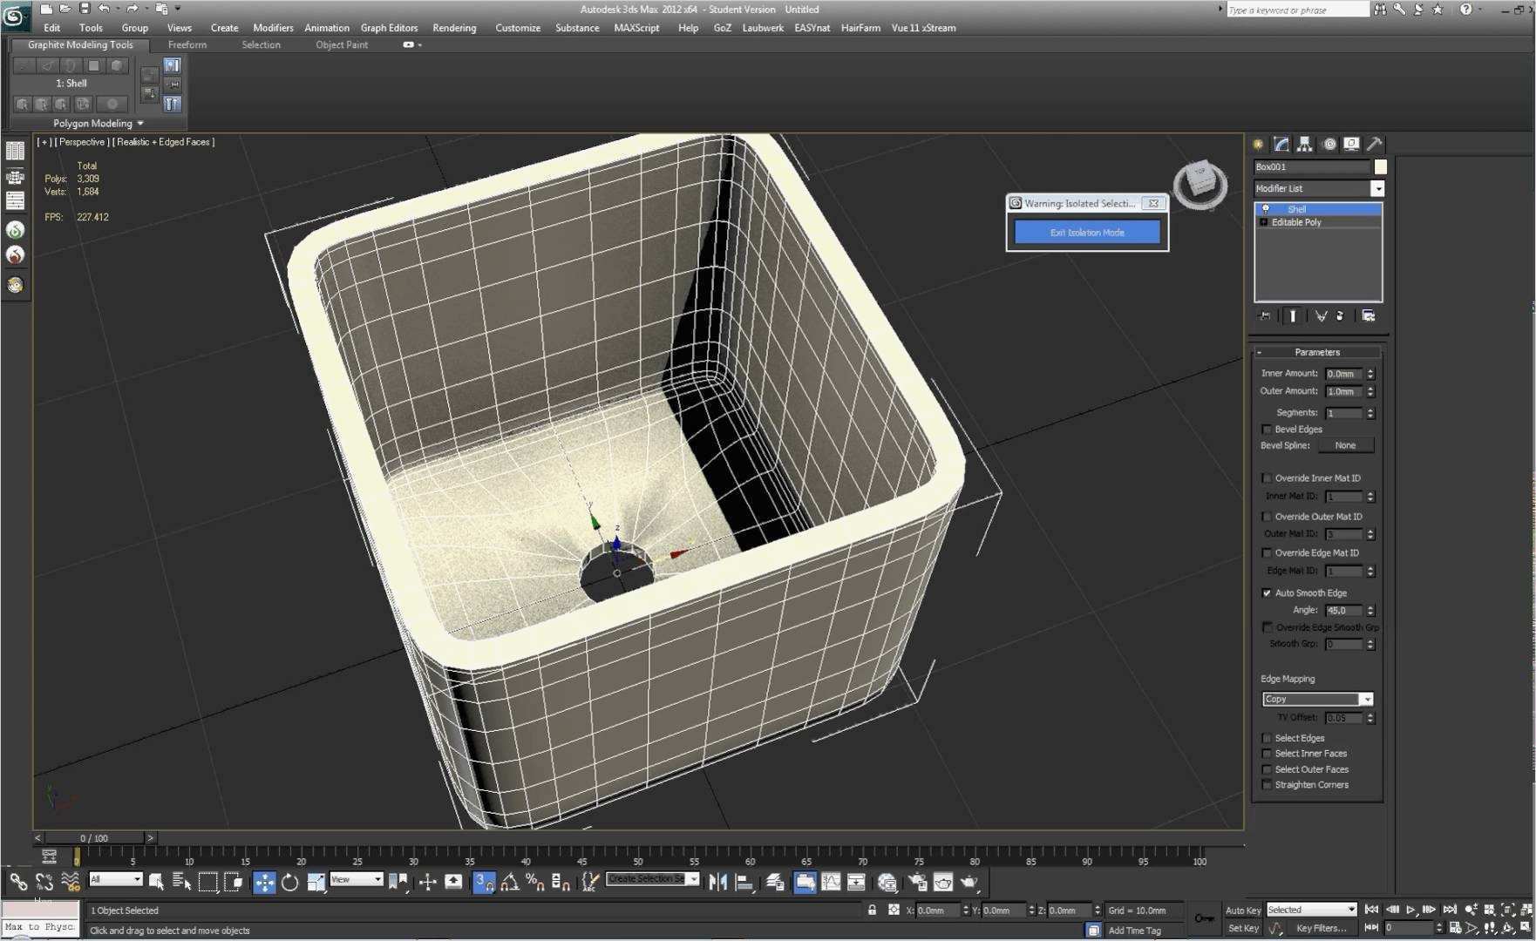Switch to the Freeform tab
The width and height of the screenshot is (1536, 941).
pyautogui.click(x=187, y=44)
